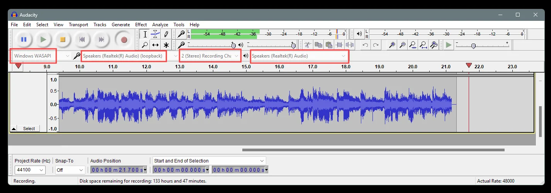This screenshot has height=193, width=551.
Task: Click the Silence audio selection icon
Action: pyautogui.click(x=350, y=45)
